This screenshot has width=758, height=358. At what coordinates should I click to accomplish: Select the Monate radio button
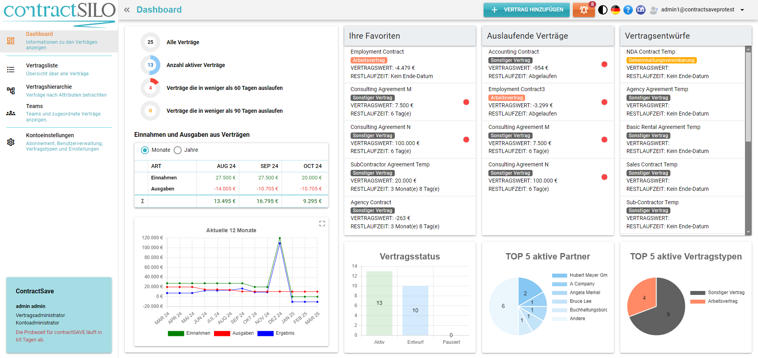pos(144,150)
